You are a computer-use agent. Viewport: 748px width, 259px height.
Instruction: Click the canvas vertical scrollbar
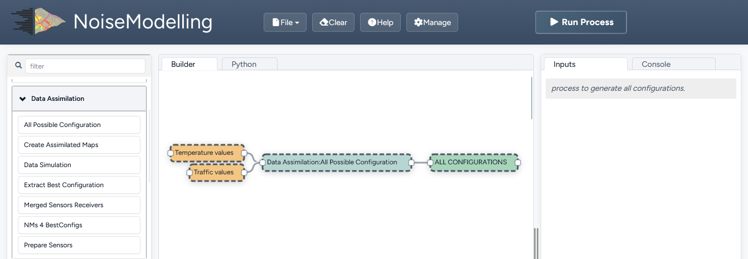coord(532,98)
